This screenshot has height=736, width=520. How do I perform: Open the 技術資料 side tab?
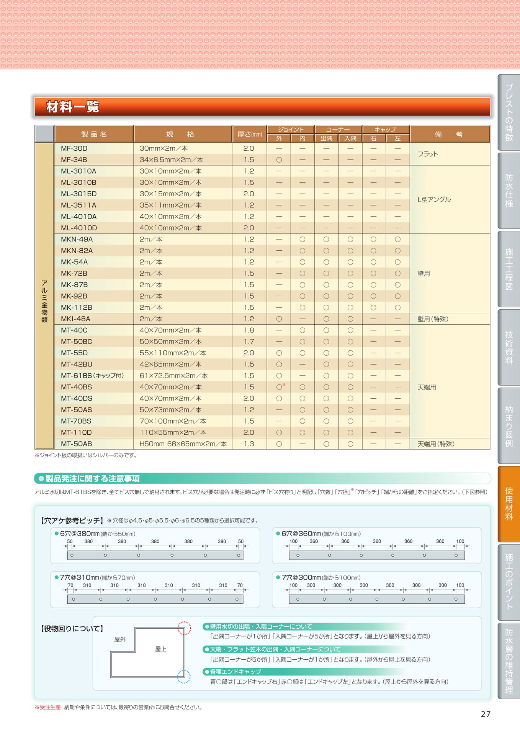[x=509, y=347]
